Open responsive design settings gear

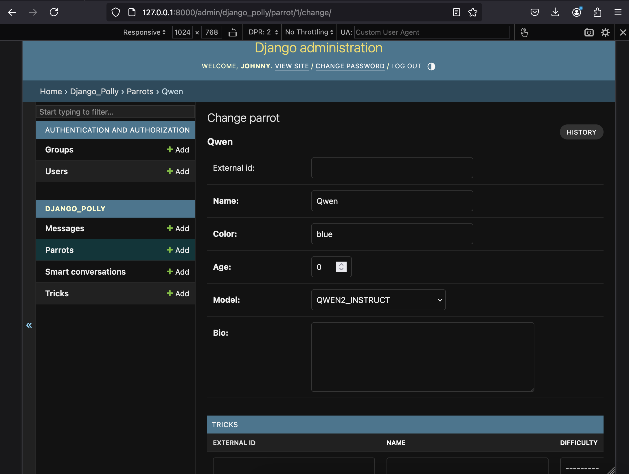[605, 32]
